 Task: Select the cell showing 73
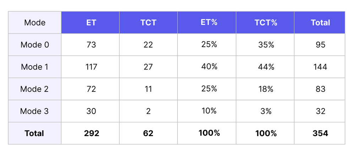(91, 45)
